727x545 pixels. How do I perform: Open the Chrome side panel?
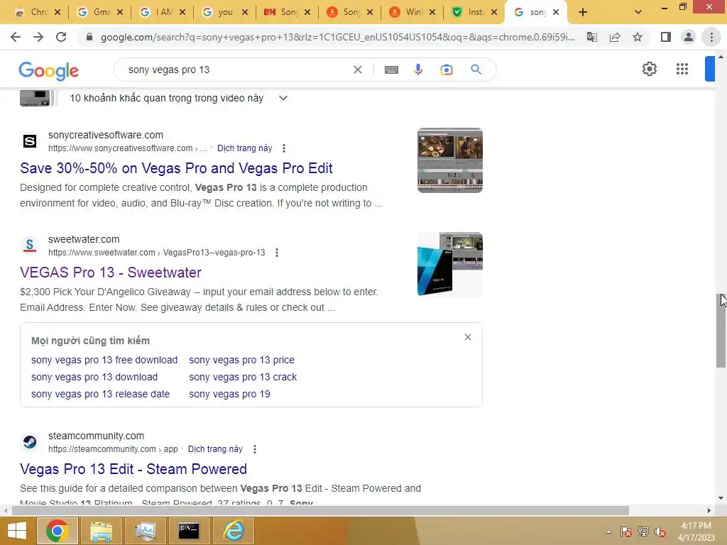coord(666,37)
